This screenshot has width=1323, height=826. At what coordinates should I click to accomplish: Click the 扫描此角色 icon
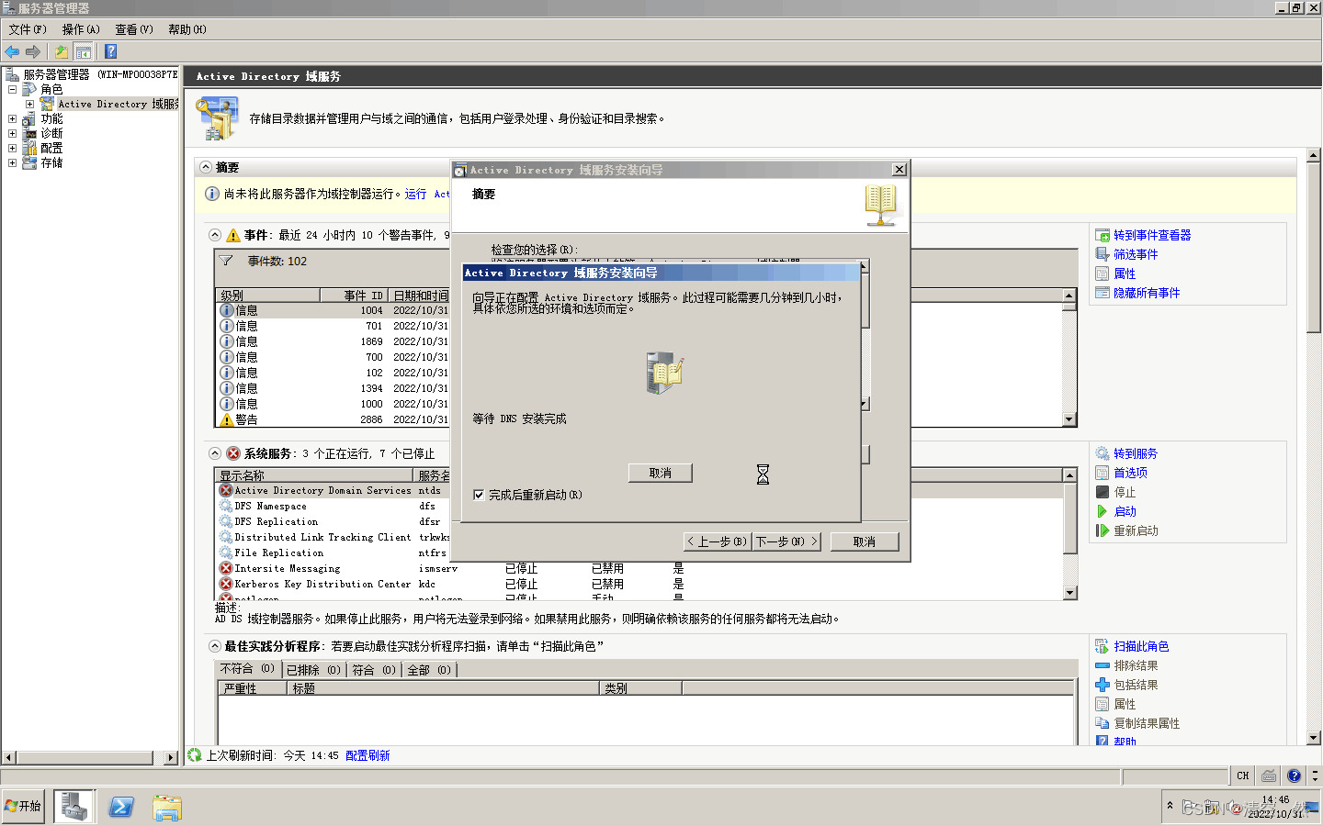pos(1102,646)
